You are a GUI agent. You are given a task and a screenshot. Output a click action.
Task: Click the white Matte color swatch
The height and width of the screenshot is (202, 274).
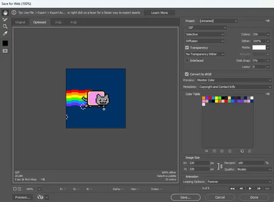[259, 48]
